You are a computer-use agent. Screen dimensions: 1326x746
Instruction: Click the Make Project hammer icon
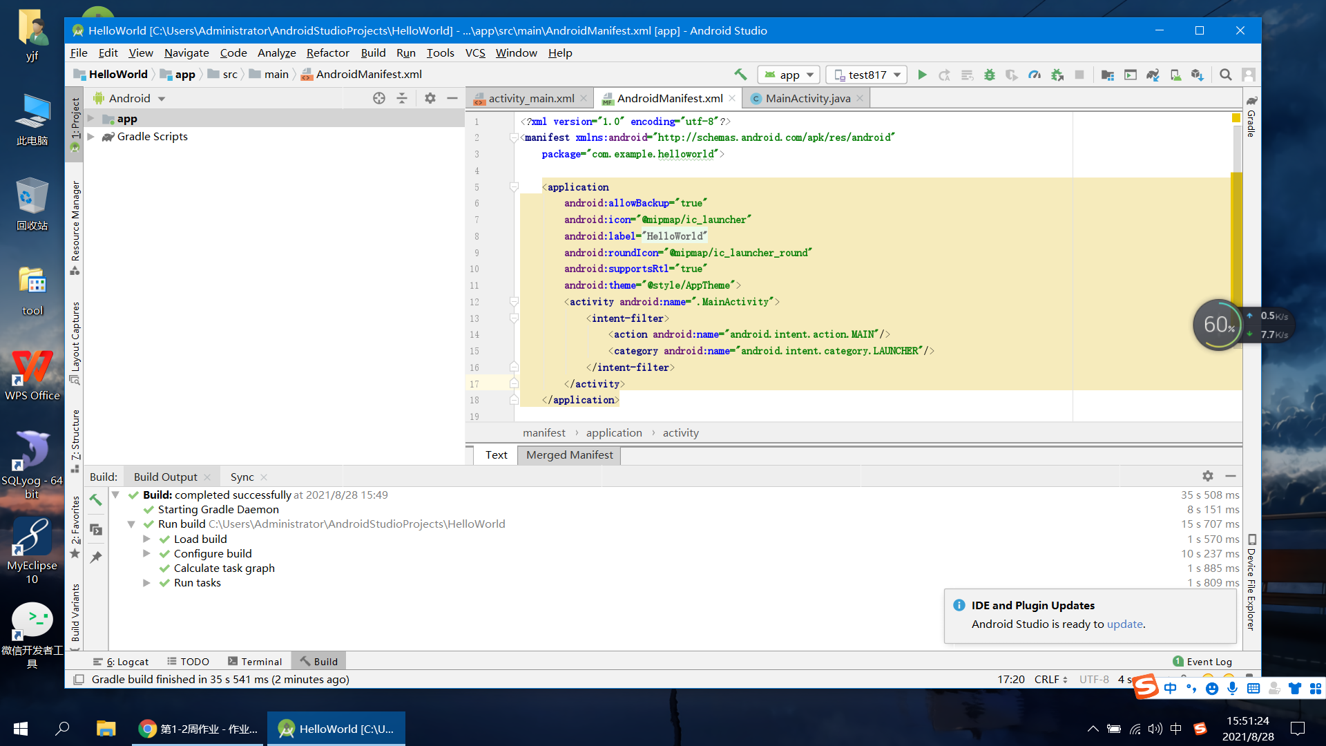tap(740, 75)
